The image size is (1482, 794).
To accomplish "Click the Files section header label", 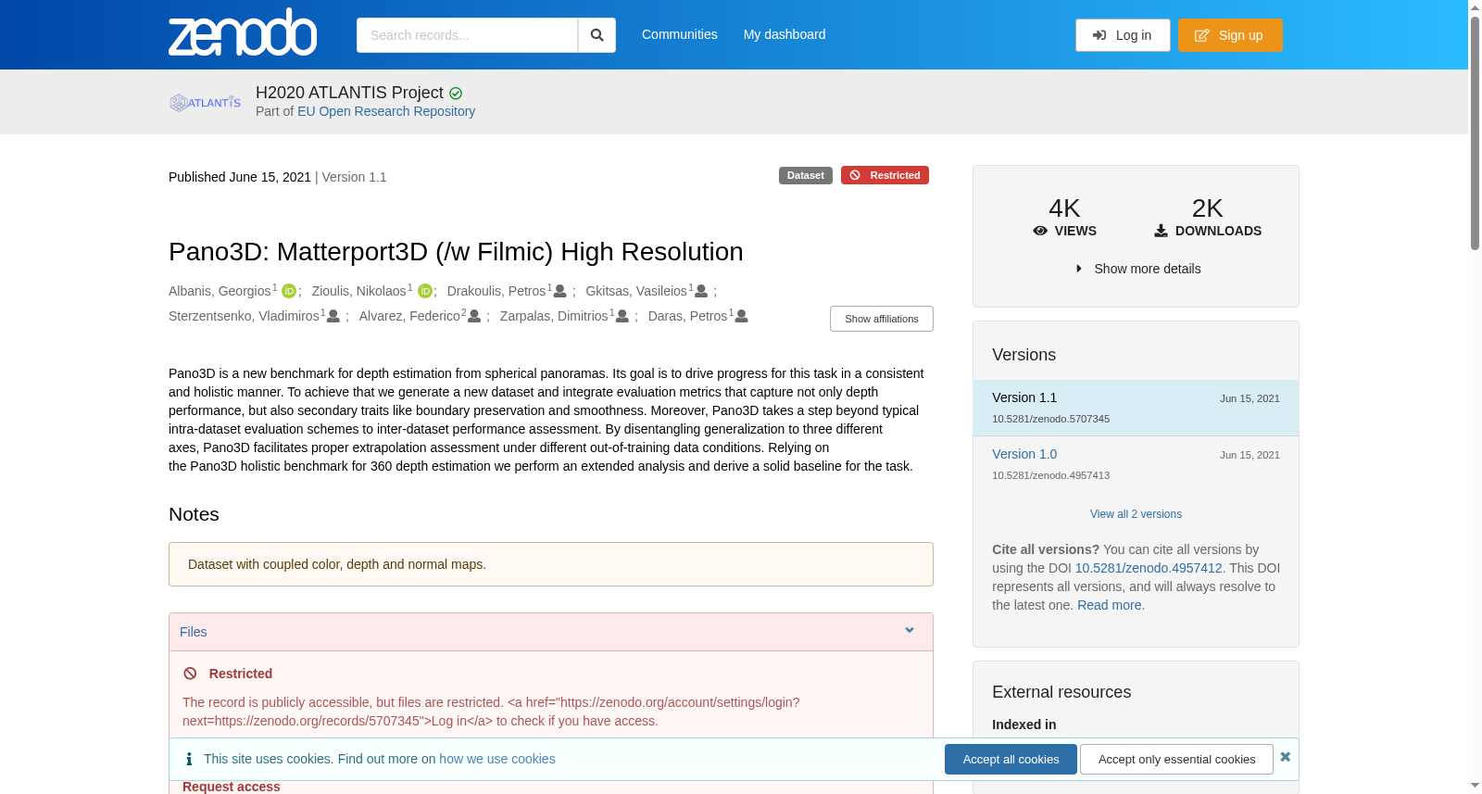I will click(193, 632).
